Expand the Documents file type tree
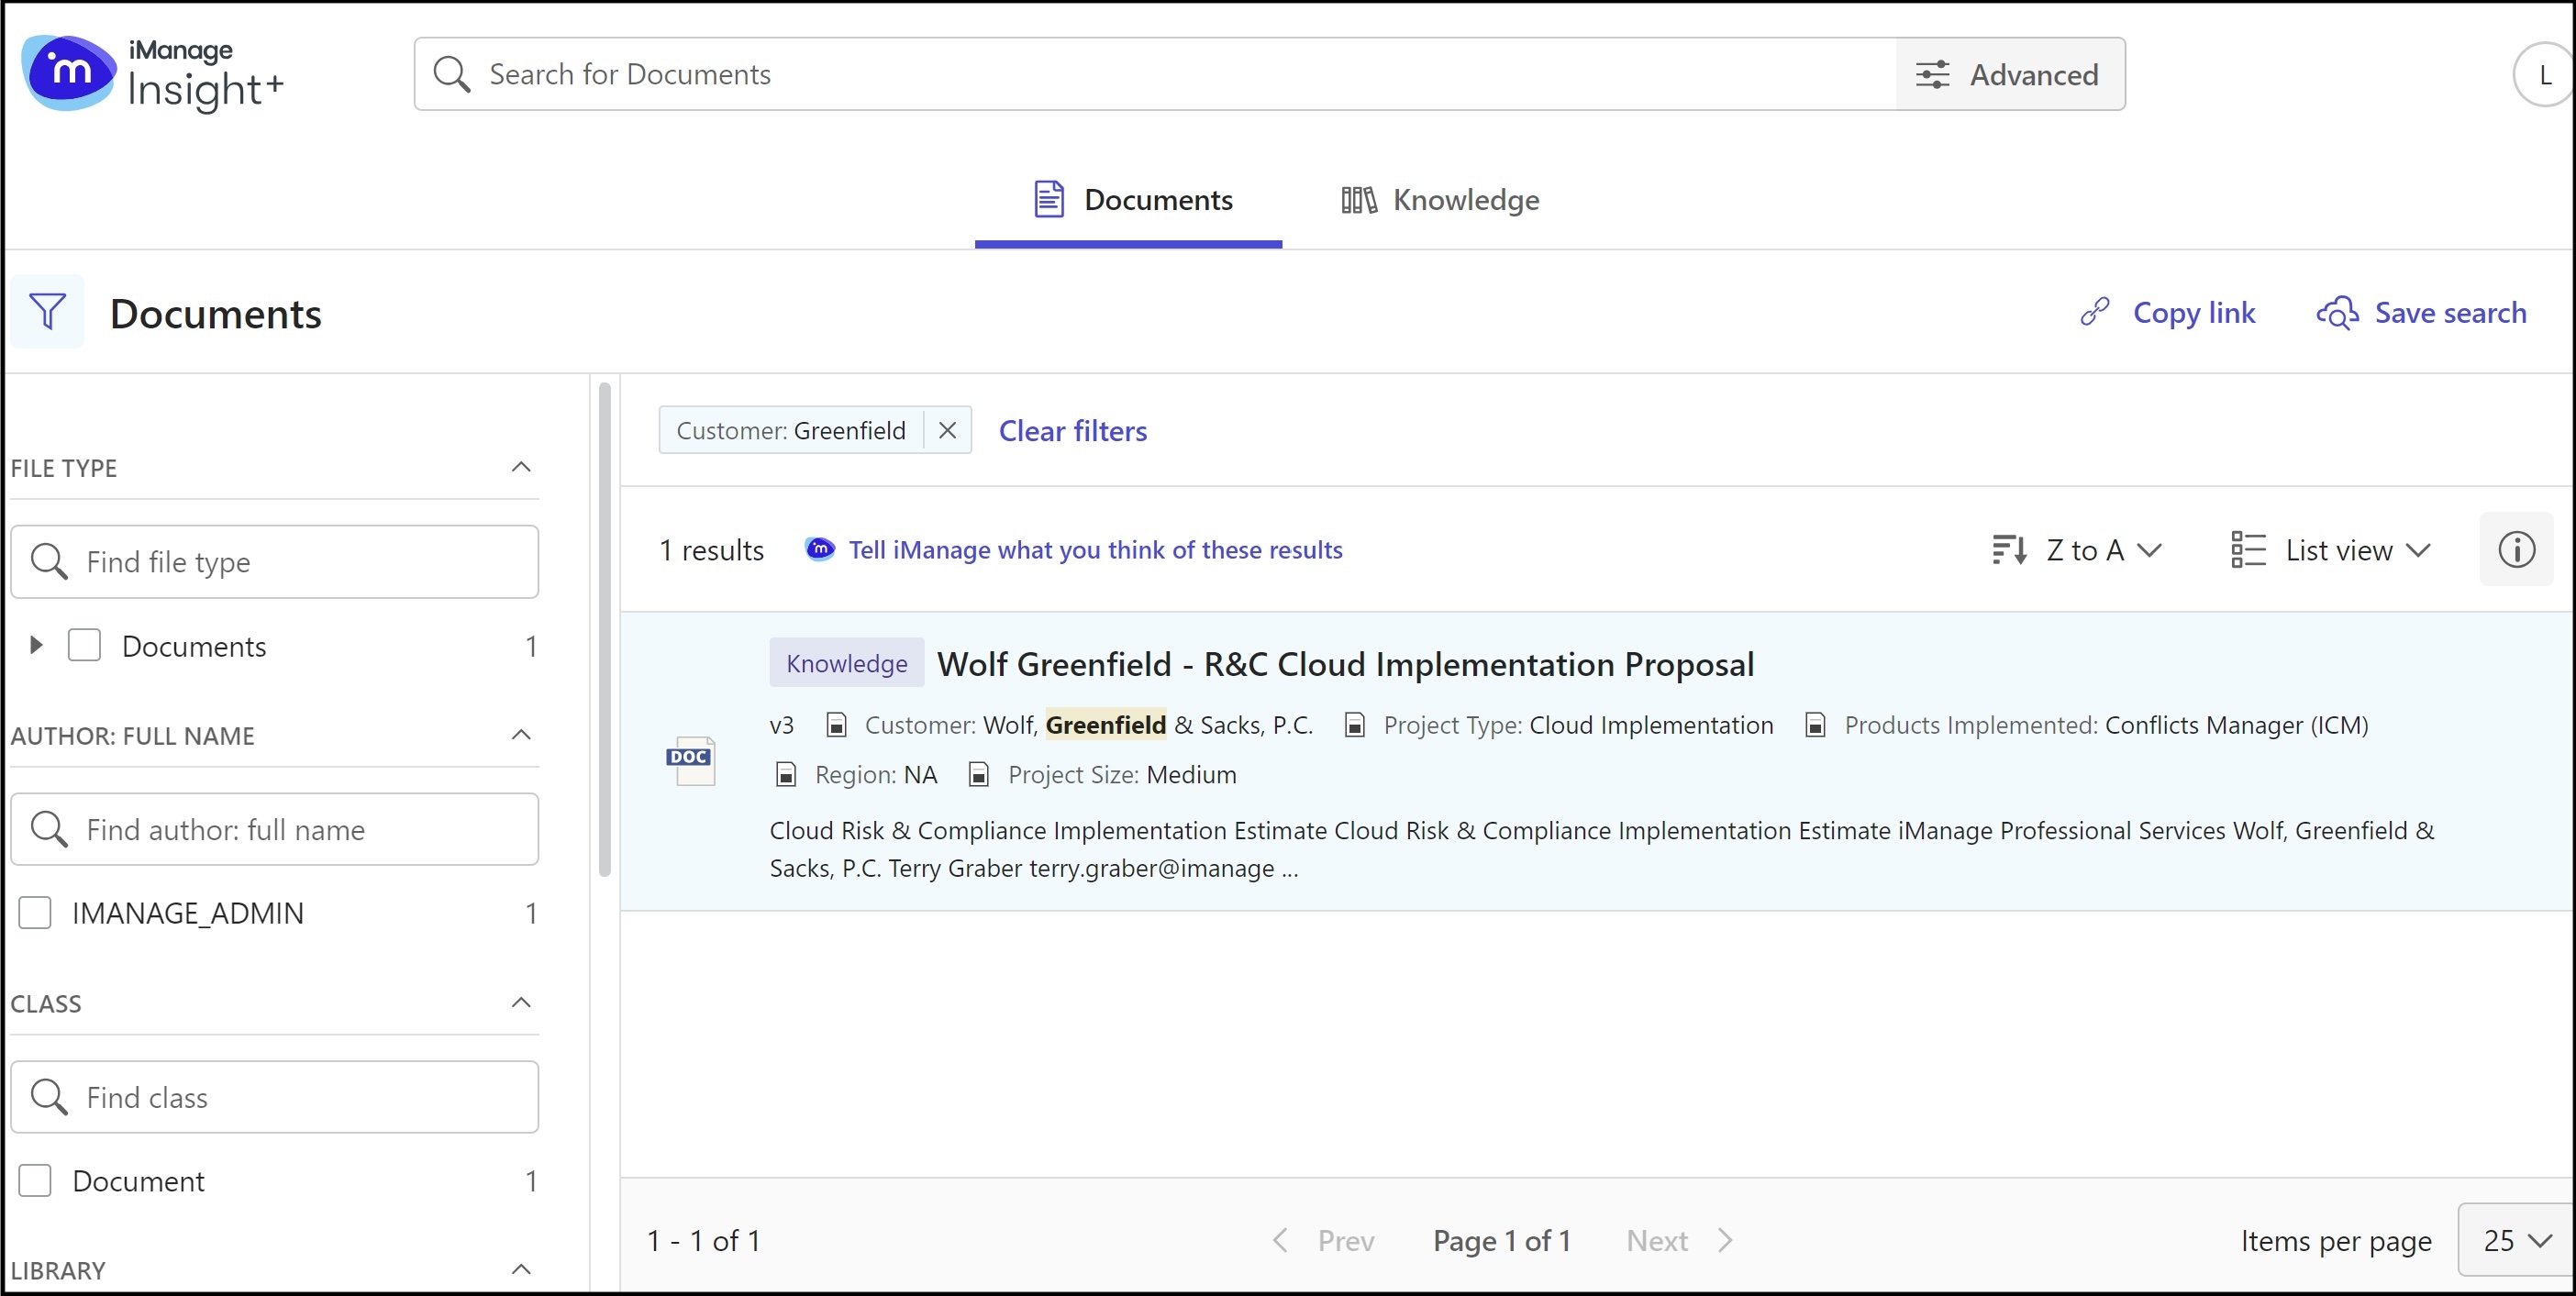Screen dimensions: 2576x1296 [36, 646]
